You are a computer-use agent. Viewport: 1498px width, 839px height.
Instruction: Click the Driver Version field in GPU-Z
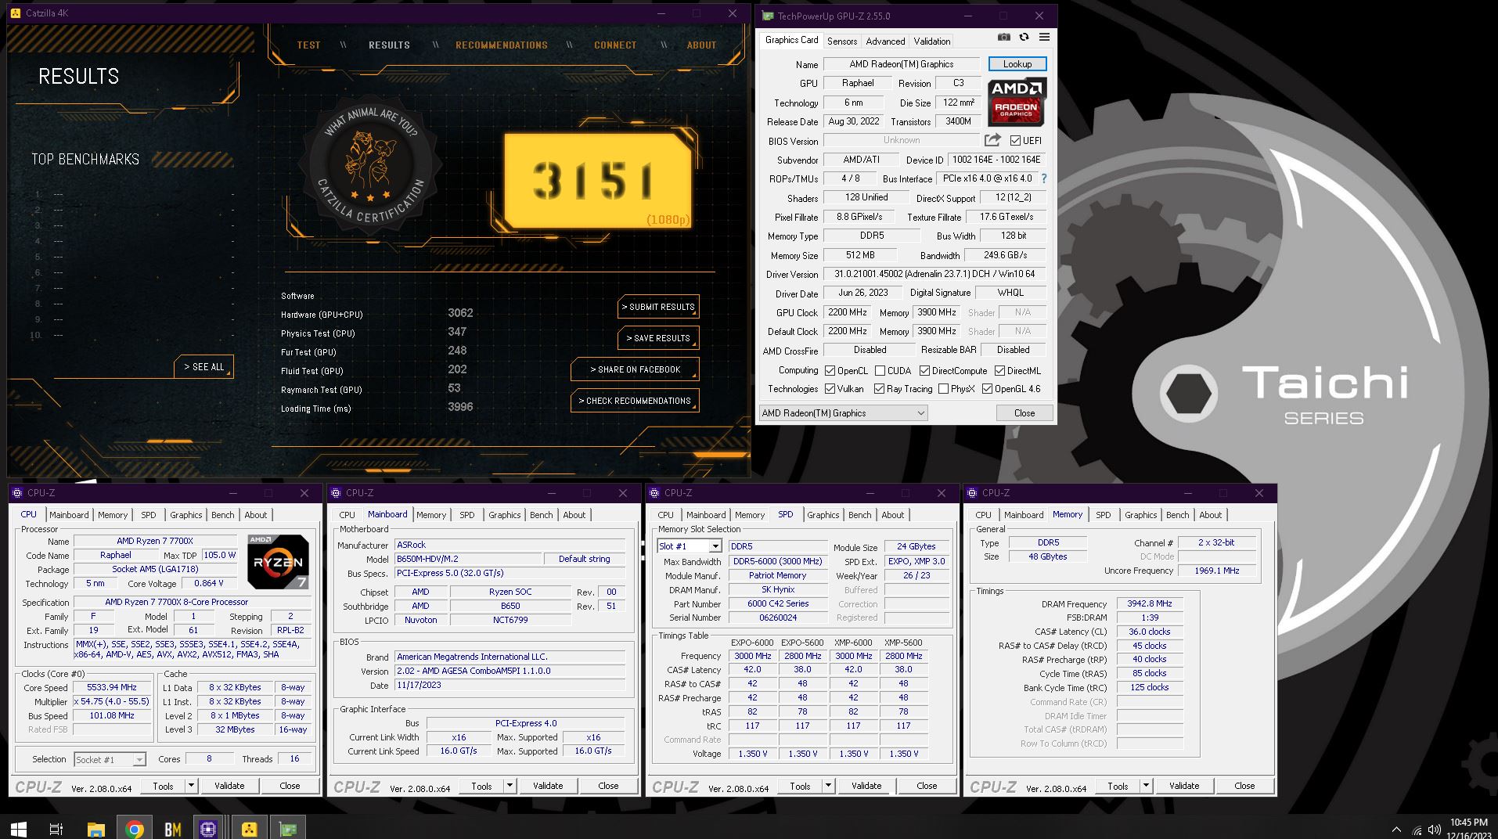click(934, 275)
